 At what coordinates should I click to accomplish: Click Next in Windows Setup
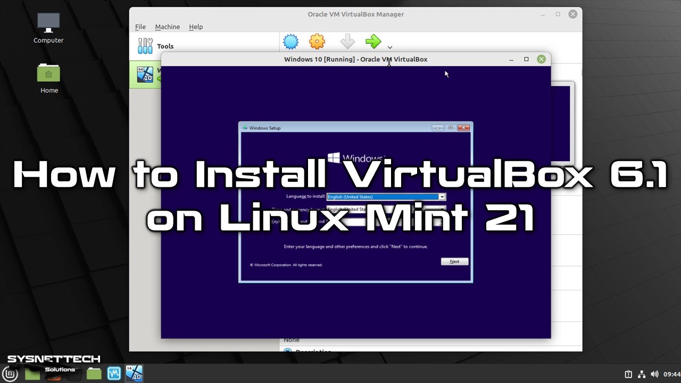[454, 262]
